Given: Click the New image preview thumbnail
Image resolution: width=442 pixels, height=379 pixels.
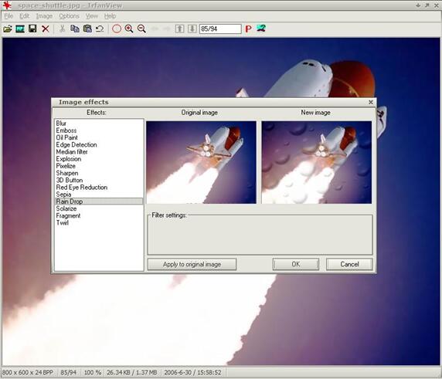Looking at the screenshot, I should click(317, 162).
